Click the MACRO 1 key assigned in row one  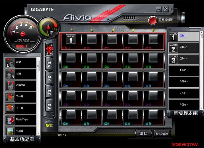[71, 39]
